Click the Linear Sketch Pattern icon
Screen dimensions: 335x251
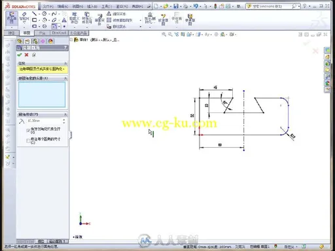(109, 20)
